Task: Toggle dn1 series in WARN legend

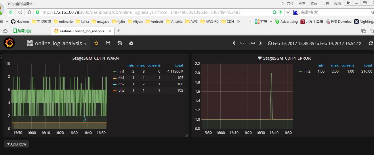Action: 121,77
